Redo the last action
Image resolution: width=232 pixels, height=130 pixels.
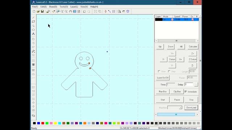(x=89, y=12)
